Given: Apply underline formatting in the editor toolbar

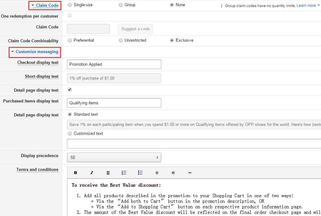Looking at the screenshot, I should [x=108, y=173].
